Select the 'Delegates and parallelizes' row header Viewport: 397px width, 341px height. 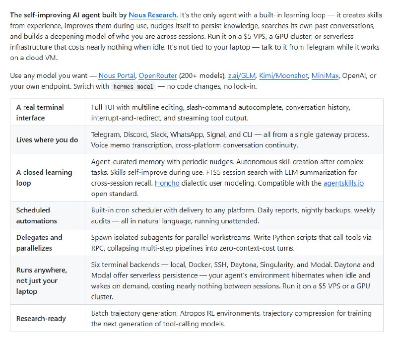click(40, 243)
